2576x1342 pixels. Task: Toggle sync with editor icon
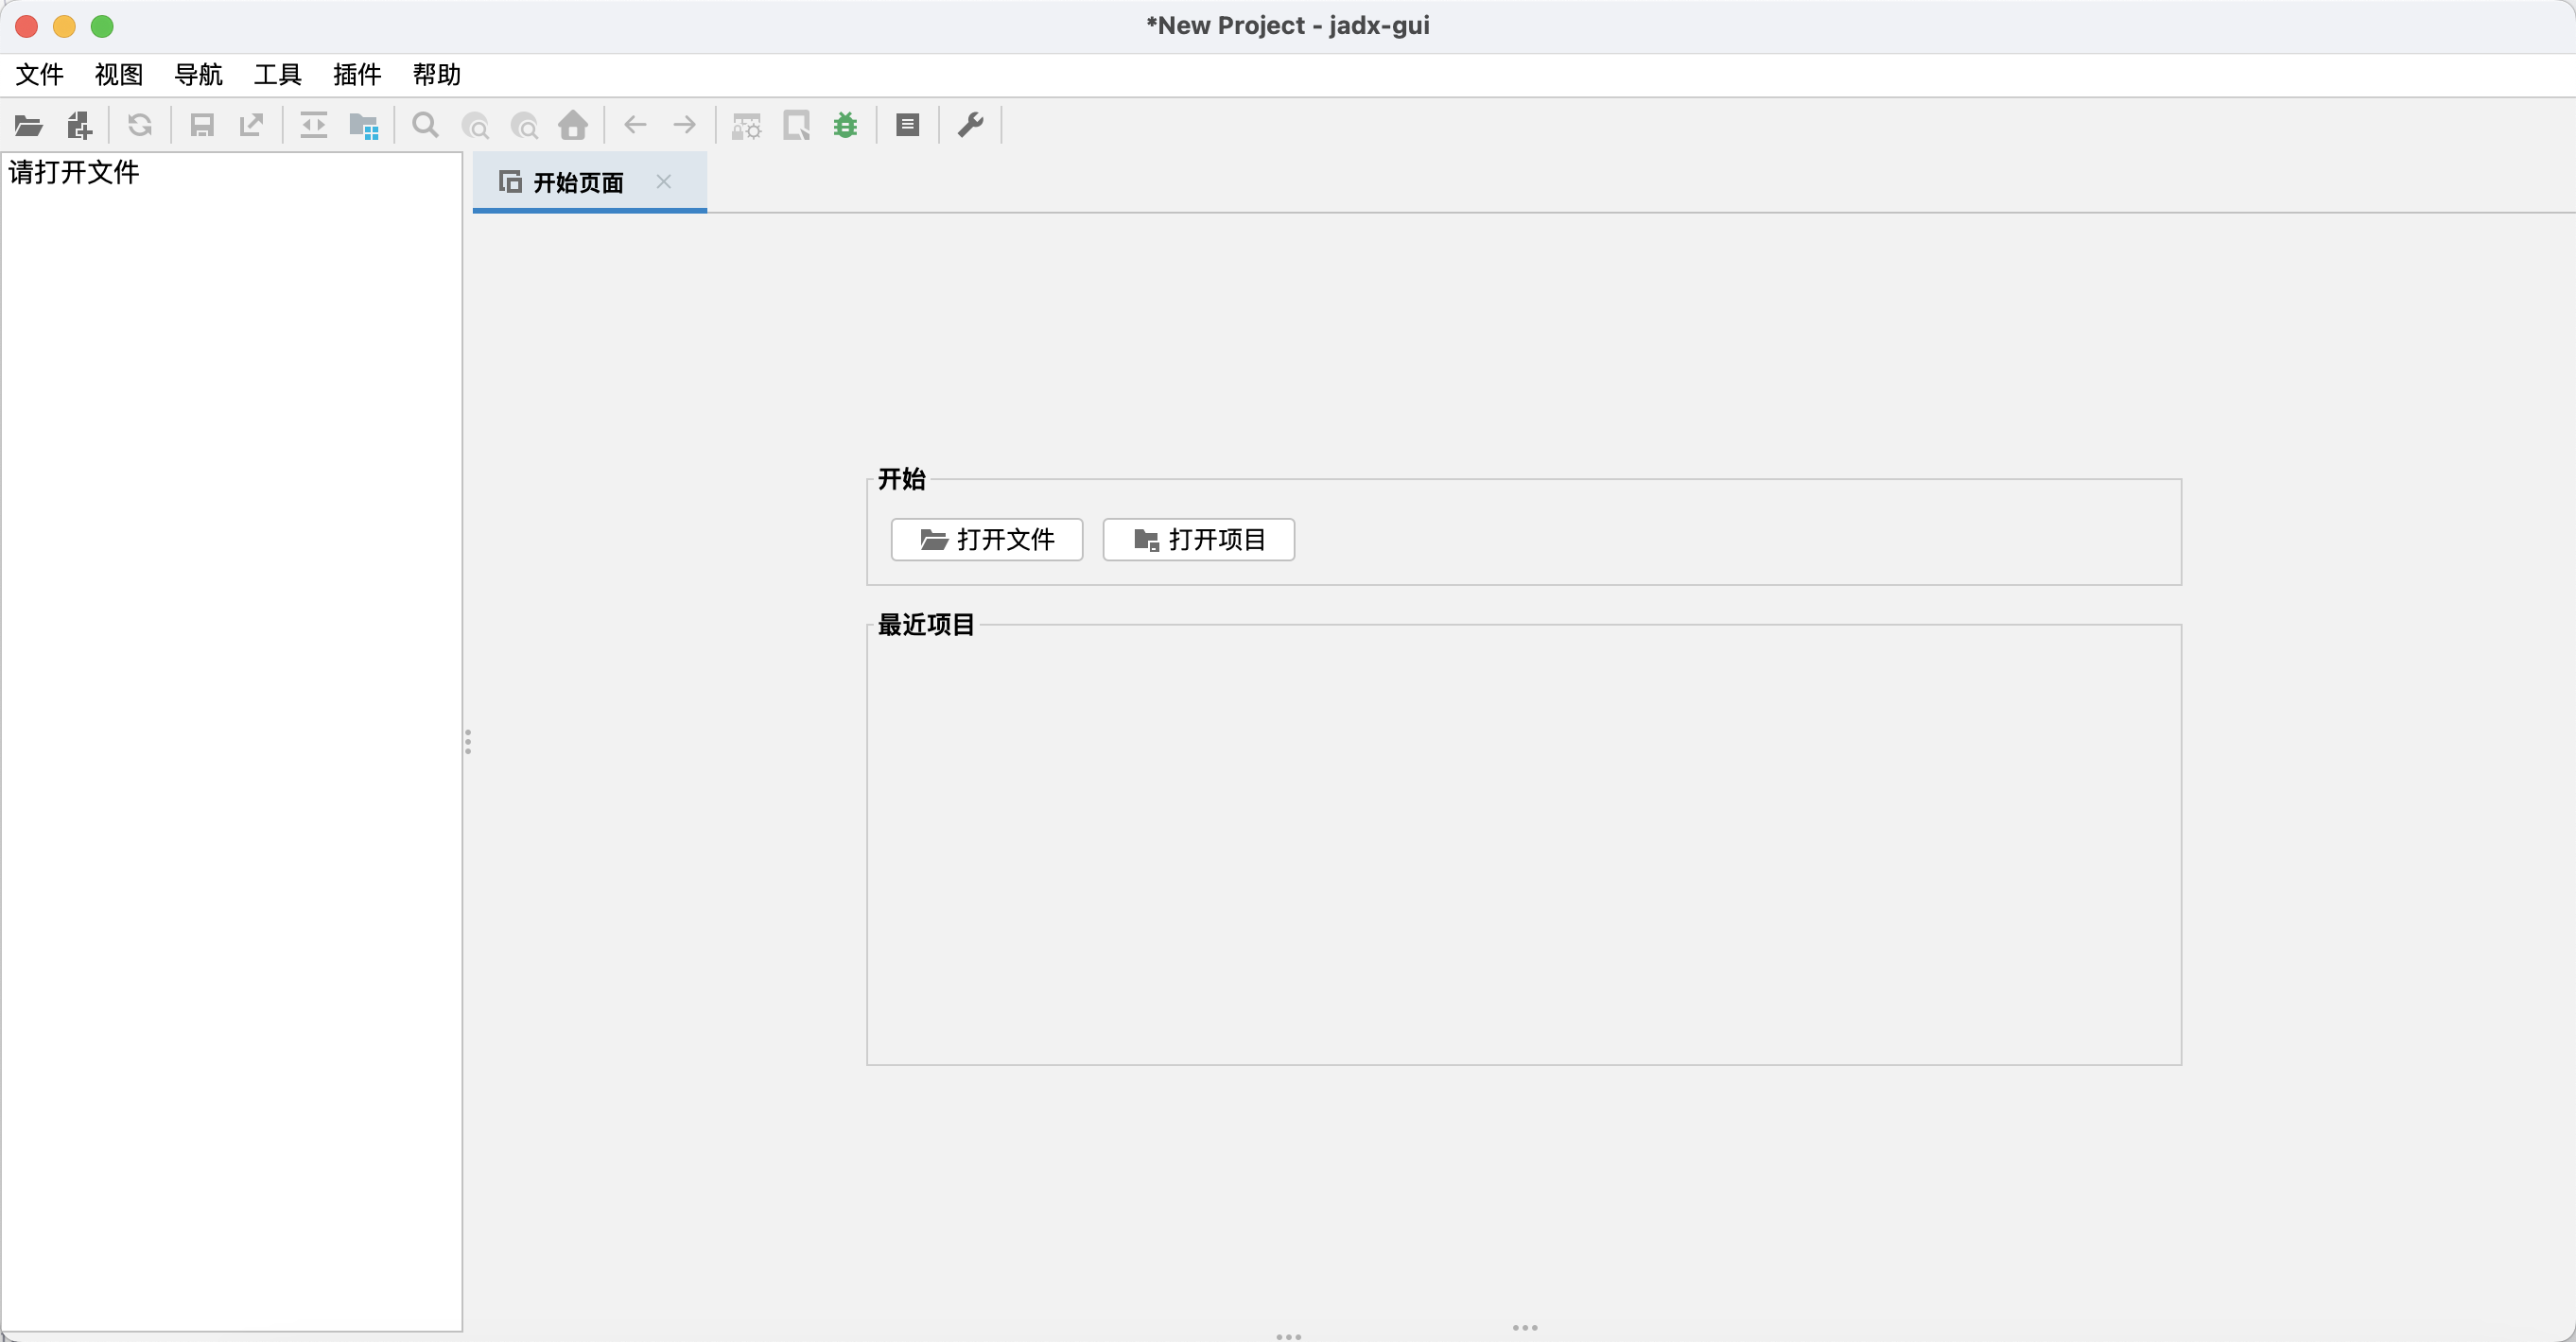314,126
